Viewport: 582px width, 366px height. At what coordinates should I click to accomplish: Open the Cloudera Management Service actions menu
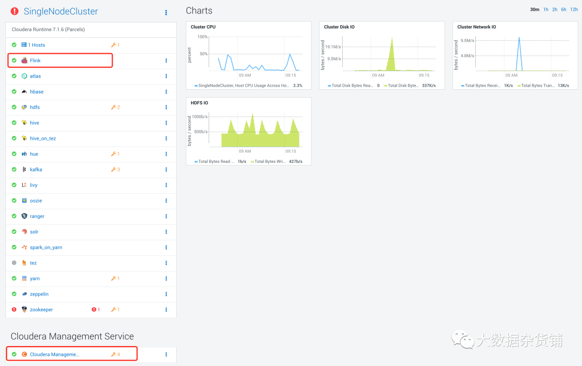(166, 355)
